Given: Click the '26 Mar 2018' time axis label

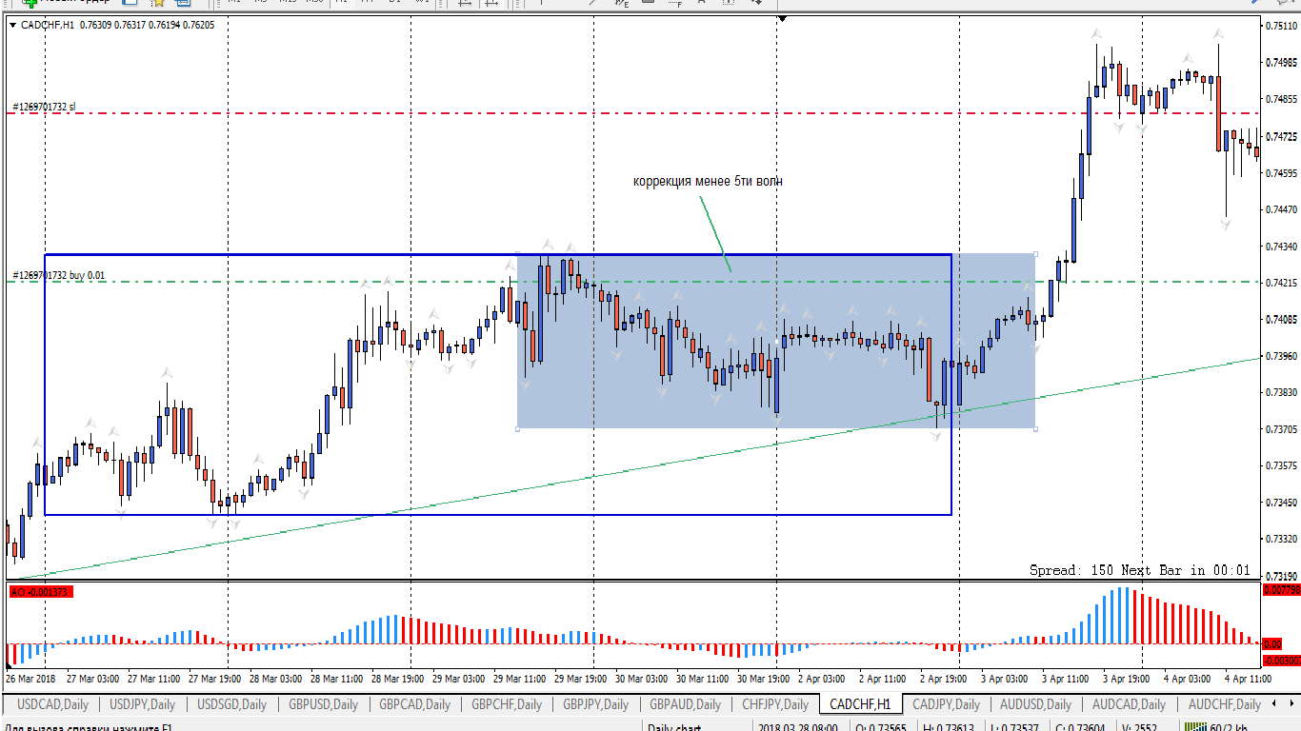Looking at the screenshot, I should coord(30,679).
